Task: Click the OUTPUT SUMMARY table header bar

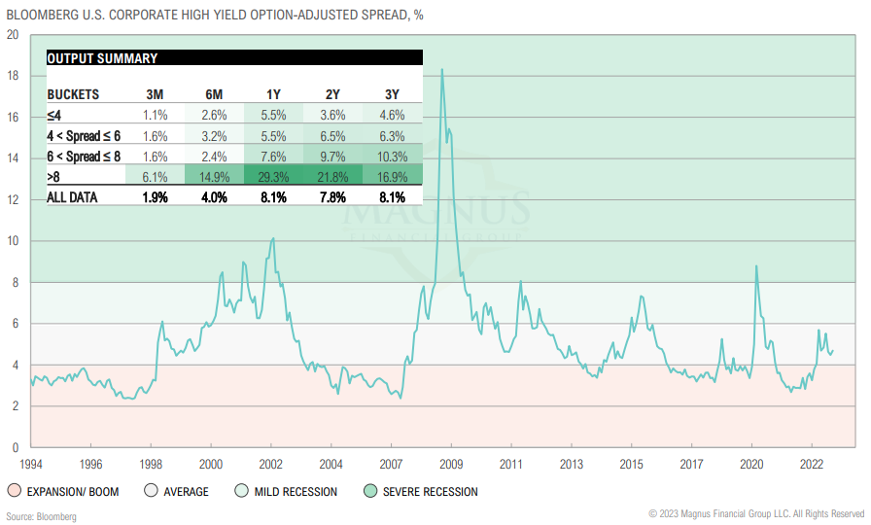Action: click(x=234, y=58)
